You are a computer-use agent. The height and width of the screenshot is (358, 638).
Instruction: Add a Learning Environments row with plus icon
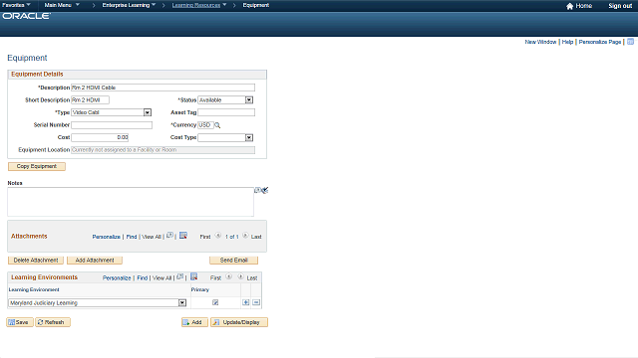coord(246,302)
